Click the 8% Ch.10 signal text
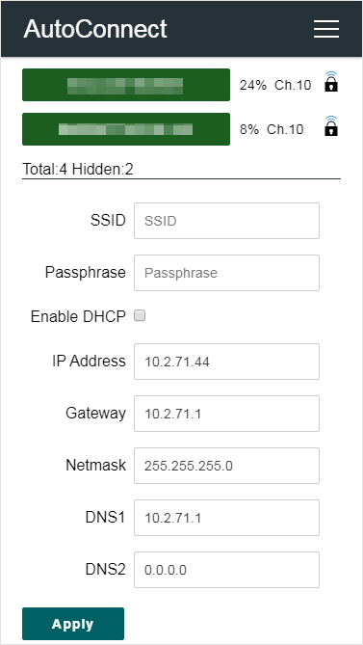363x645 pixels. point(272,129)
